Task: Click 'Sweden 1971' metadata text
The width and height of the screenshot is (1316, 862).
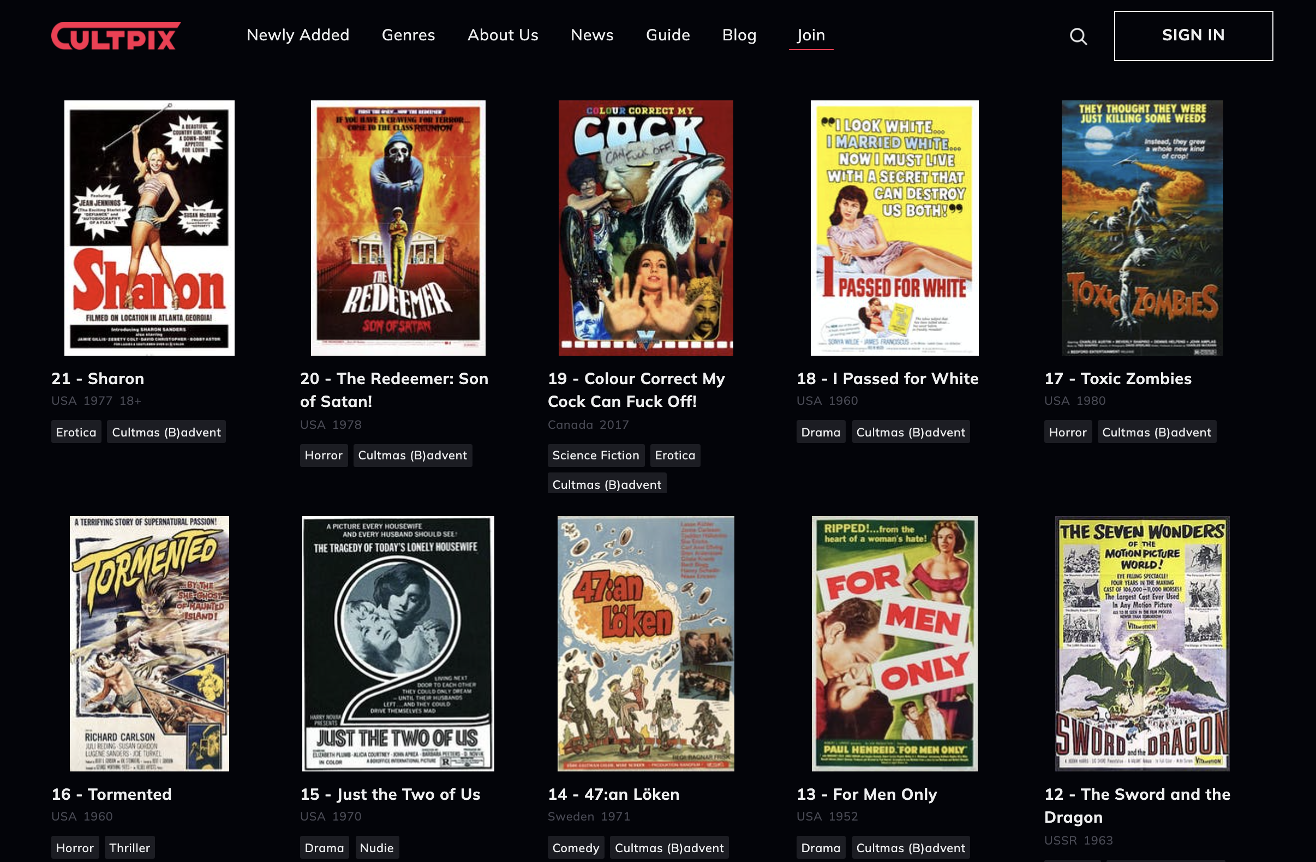Action: [x=589, y=816]
